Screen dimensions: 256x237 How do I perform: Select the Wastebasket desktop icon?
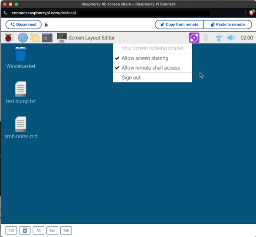[21, 58]
